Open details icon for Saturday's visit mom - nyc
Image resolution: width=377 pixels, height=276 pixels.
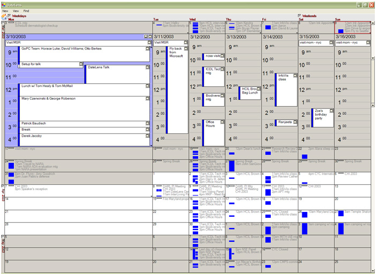331,43
